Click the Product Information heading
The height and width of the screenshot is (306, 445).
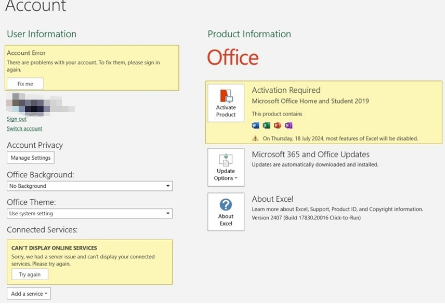tap(249, 34)
